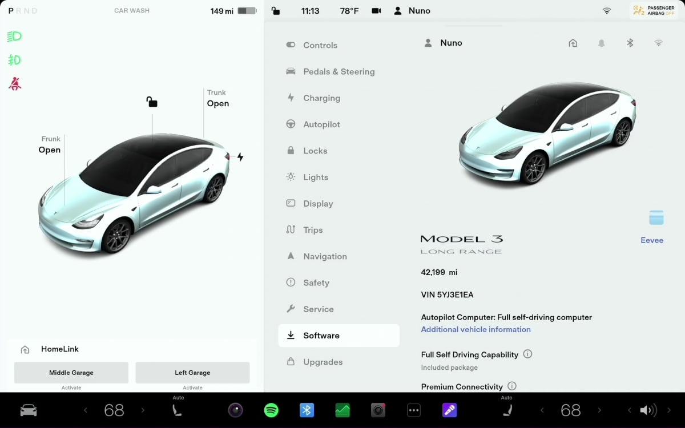Activate the Middle Garage HomeLink button
685x428 pixels.
tap(71, 373)
